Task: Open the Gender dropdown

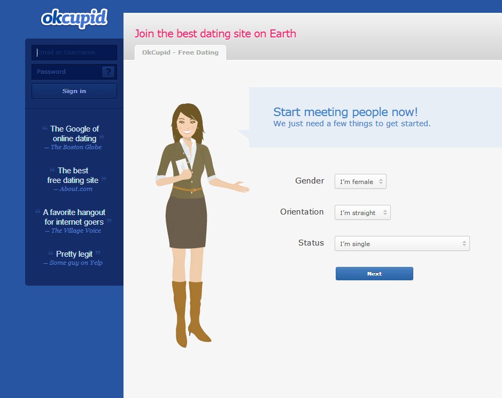Action: [360, 181]
